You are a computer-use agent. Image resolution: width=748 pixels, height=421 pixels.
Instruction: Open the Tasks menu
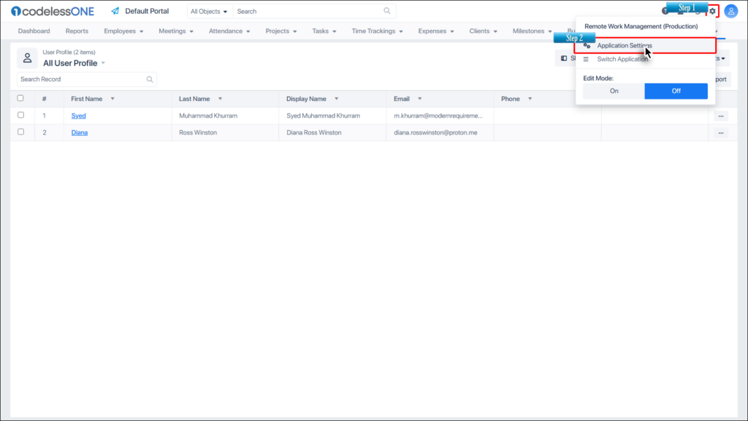pyautogui.click(x=324, y=31)
